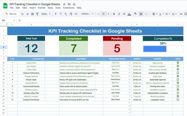Check the cloud save status icon
Viewport: 187px width, 116px height.
click(74, 4)
